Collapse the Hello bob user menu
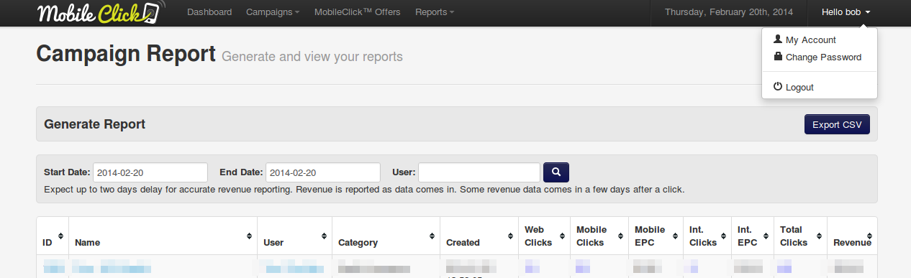This screenshot has width=911, height=278. tap(846, 12)
